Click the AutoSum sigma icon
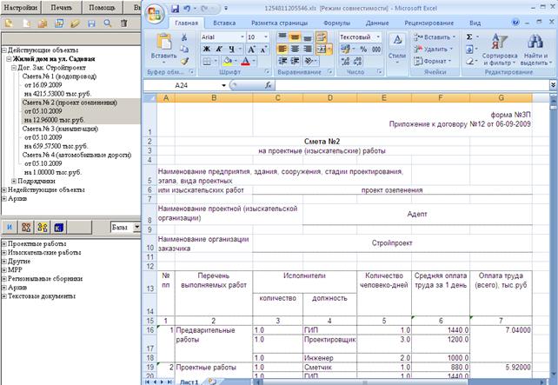The image size is (558, 385). click(x=469, y=37)
